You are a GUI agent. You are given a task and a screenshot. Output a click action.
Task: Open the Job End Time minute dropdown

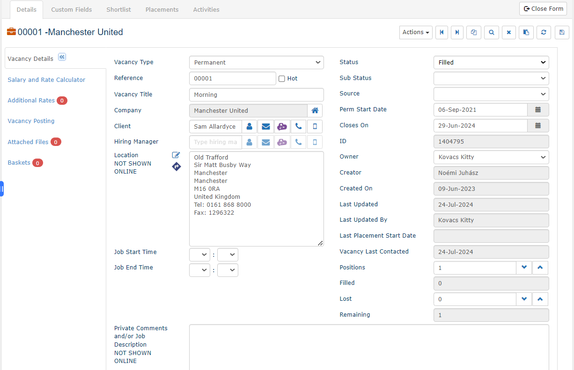[x=228, y=270]
